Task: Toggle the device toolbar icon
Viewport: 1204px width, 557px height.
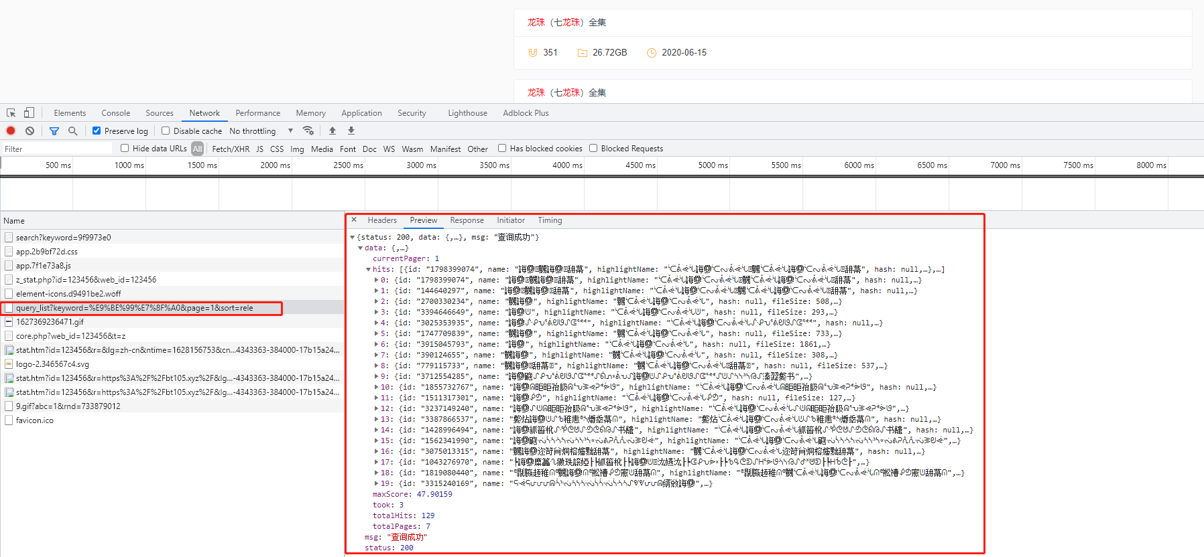Action: coord(29,113)
